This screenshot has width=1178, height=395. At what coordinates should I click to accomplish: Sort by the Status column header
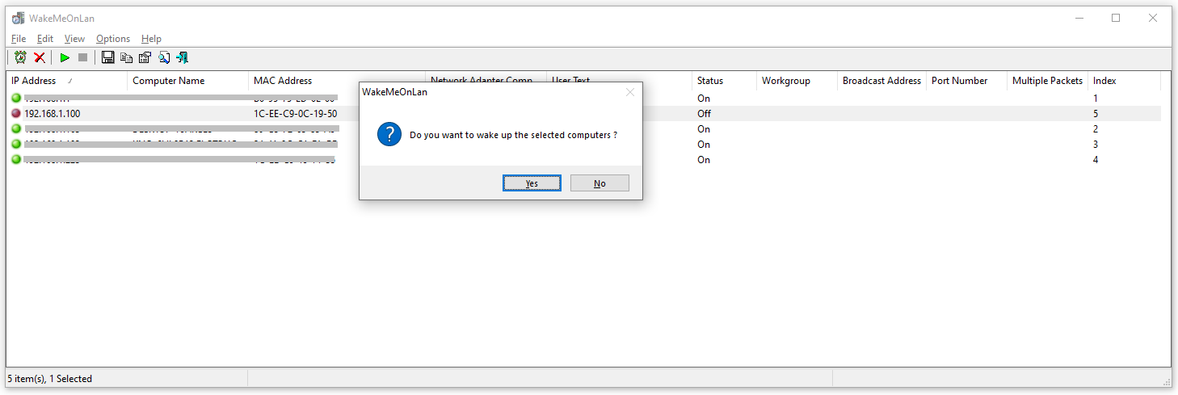pyautogui.click(x=725, y=81)
